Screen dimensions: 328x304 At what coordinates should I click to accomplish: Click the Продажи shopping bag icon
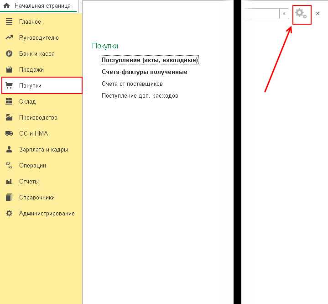(x=9, y=69)
